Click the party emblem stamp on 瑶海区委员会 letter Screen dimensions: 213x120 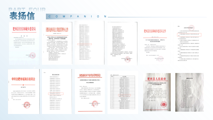27,105
